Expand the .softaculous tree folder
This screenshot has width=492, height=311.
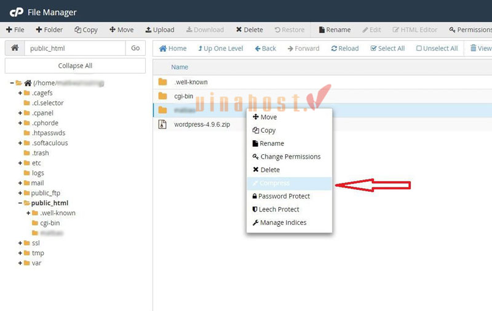[20, 143]
